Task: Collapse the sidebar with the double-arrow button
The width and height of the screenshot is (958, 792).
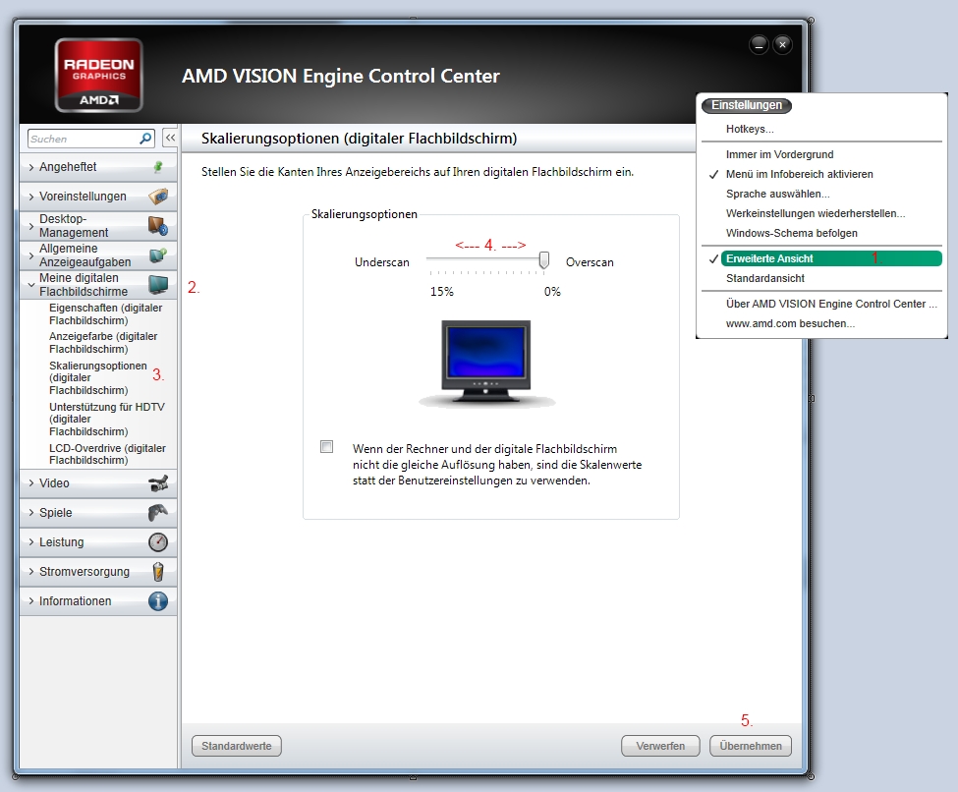Action: click(x=170, y=139)
